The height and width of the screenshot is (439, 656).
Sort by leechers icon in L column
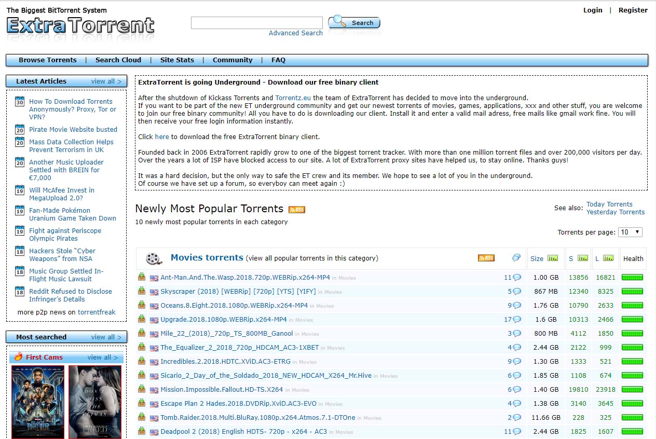[608, 258]
